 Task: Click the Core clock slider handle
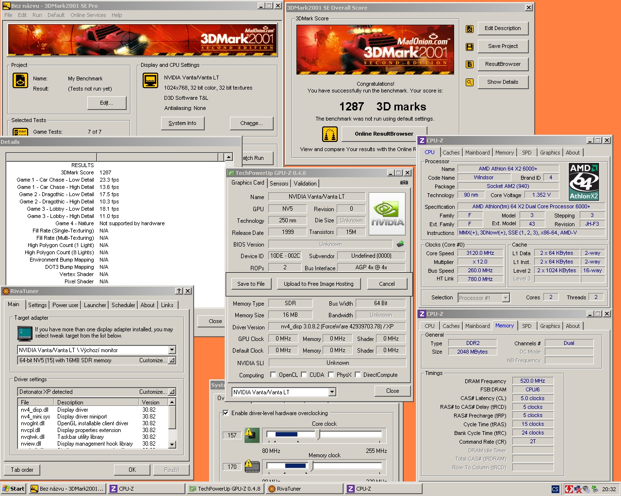[x=318, y=434]
